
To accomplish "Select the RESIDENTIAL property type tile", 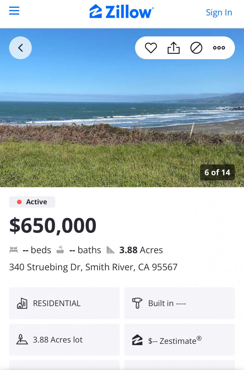I will [x=64, y=303].
